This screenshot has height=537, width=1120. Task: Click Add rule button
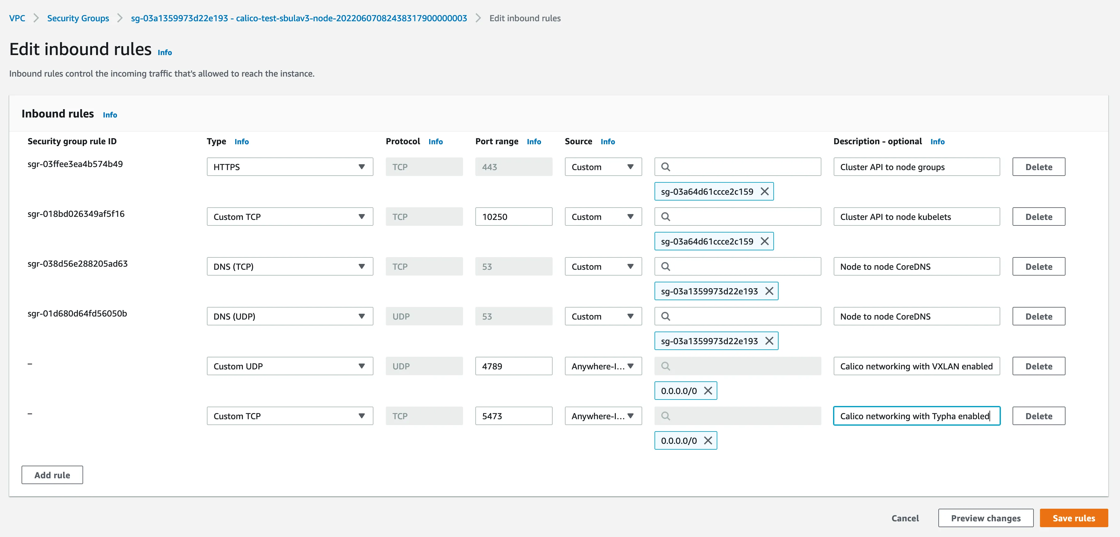52,475
